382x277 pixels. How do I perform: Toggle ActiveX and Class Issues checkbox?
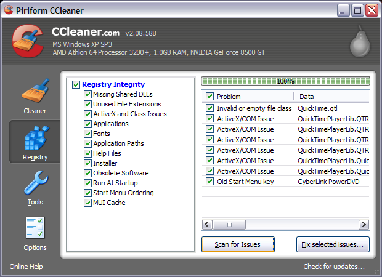(x=87, y=114)
